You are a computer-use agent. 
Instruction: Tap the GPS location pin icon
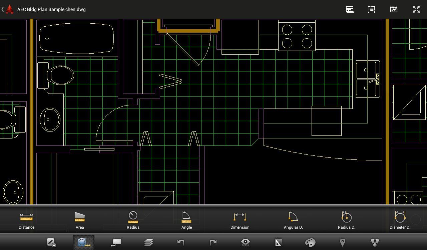pyautogui.click(x=342, y=242)
